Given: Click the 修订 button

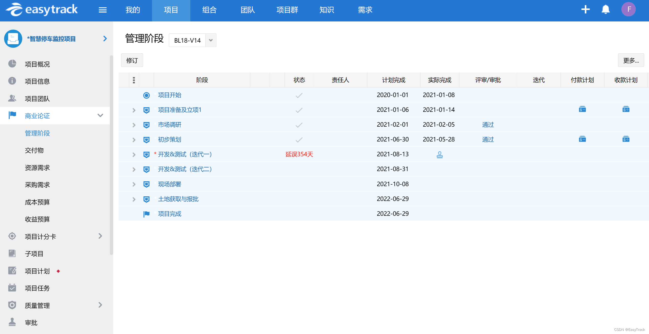Looking at the screenshot, I should click(x=132, y=60).
